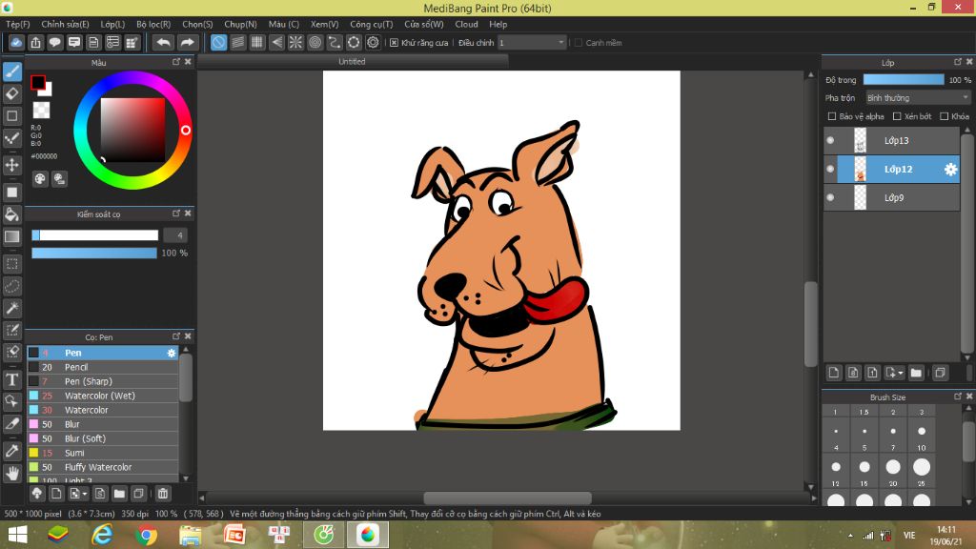
Task: Open Windows Start button
Action: click(17, 536)
